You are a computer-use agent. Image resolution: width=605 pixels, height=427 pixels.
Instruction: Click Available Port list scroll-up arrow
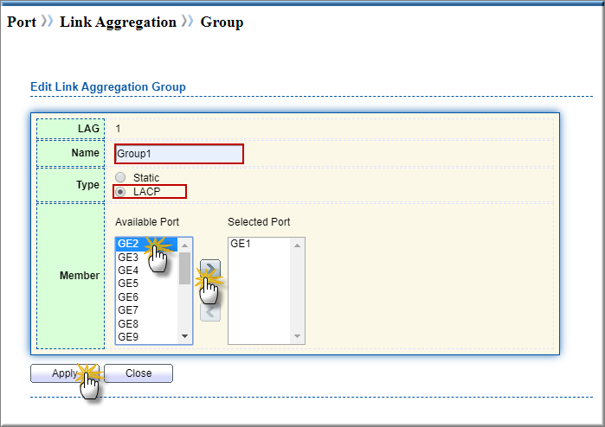pos(184,245)
